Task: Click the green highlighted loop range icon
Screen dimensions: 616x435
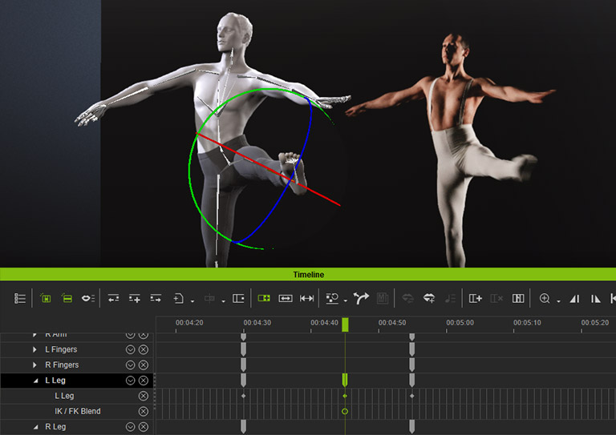Action: (x=264, y=298)
